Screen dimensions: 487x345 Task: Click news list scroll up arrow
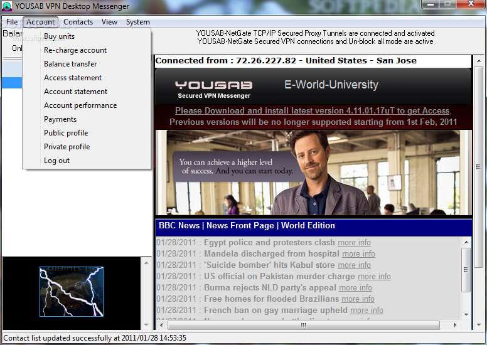466,242
